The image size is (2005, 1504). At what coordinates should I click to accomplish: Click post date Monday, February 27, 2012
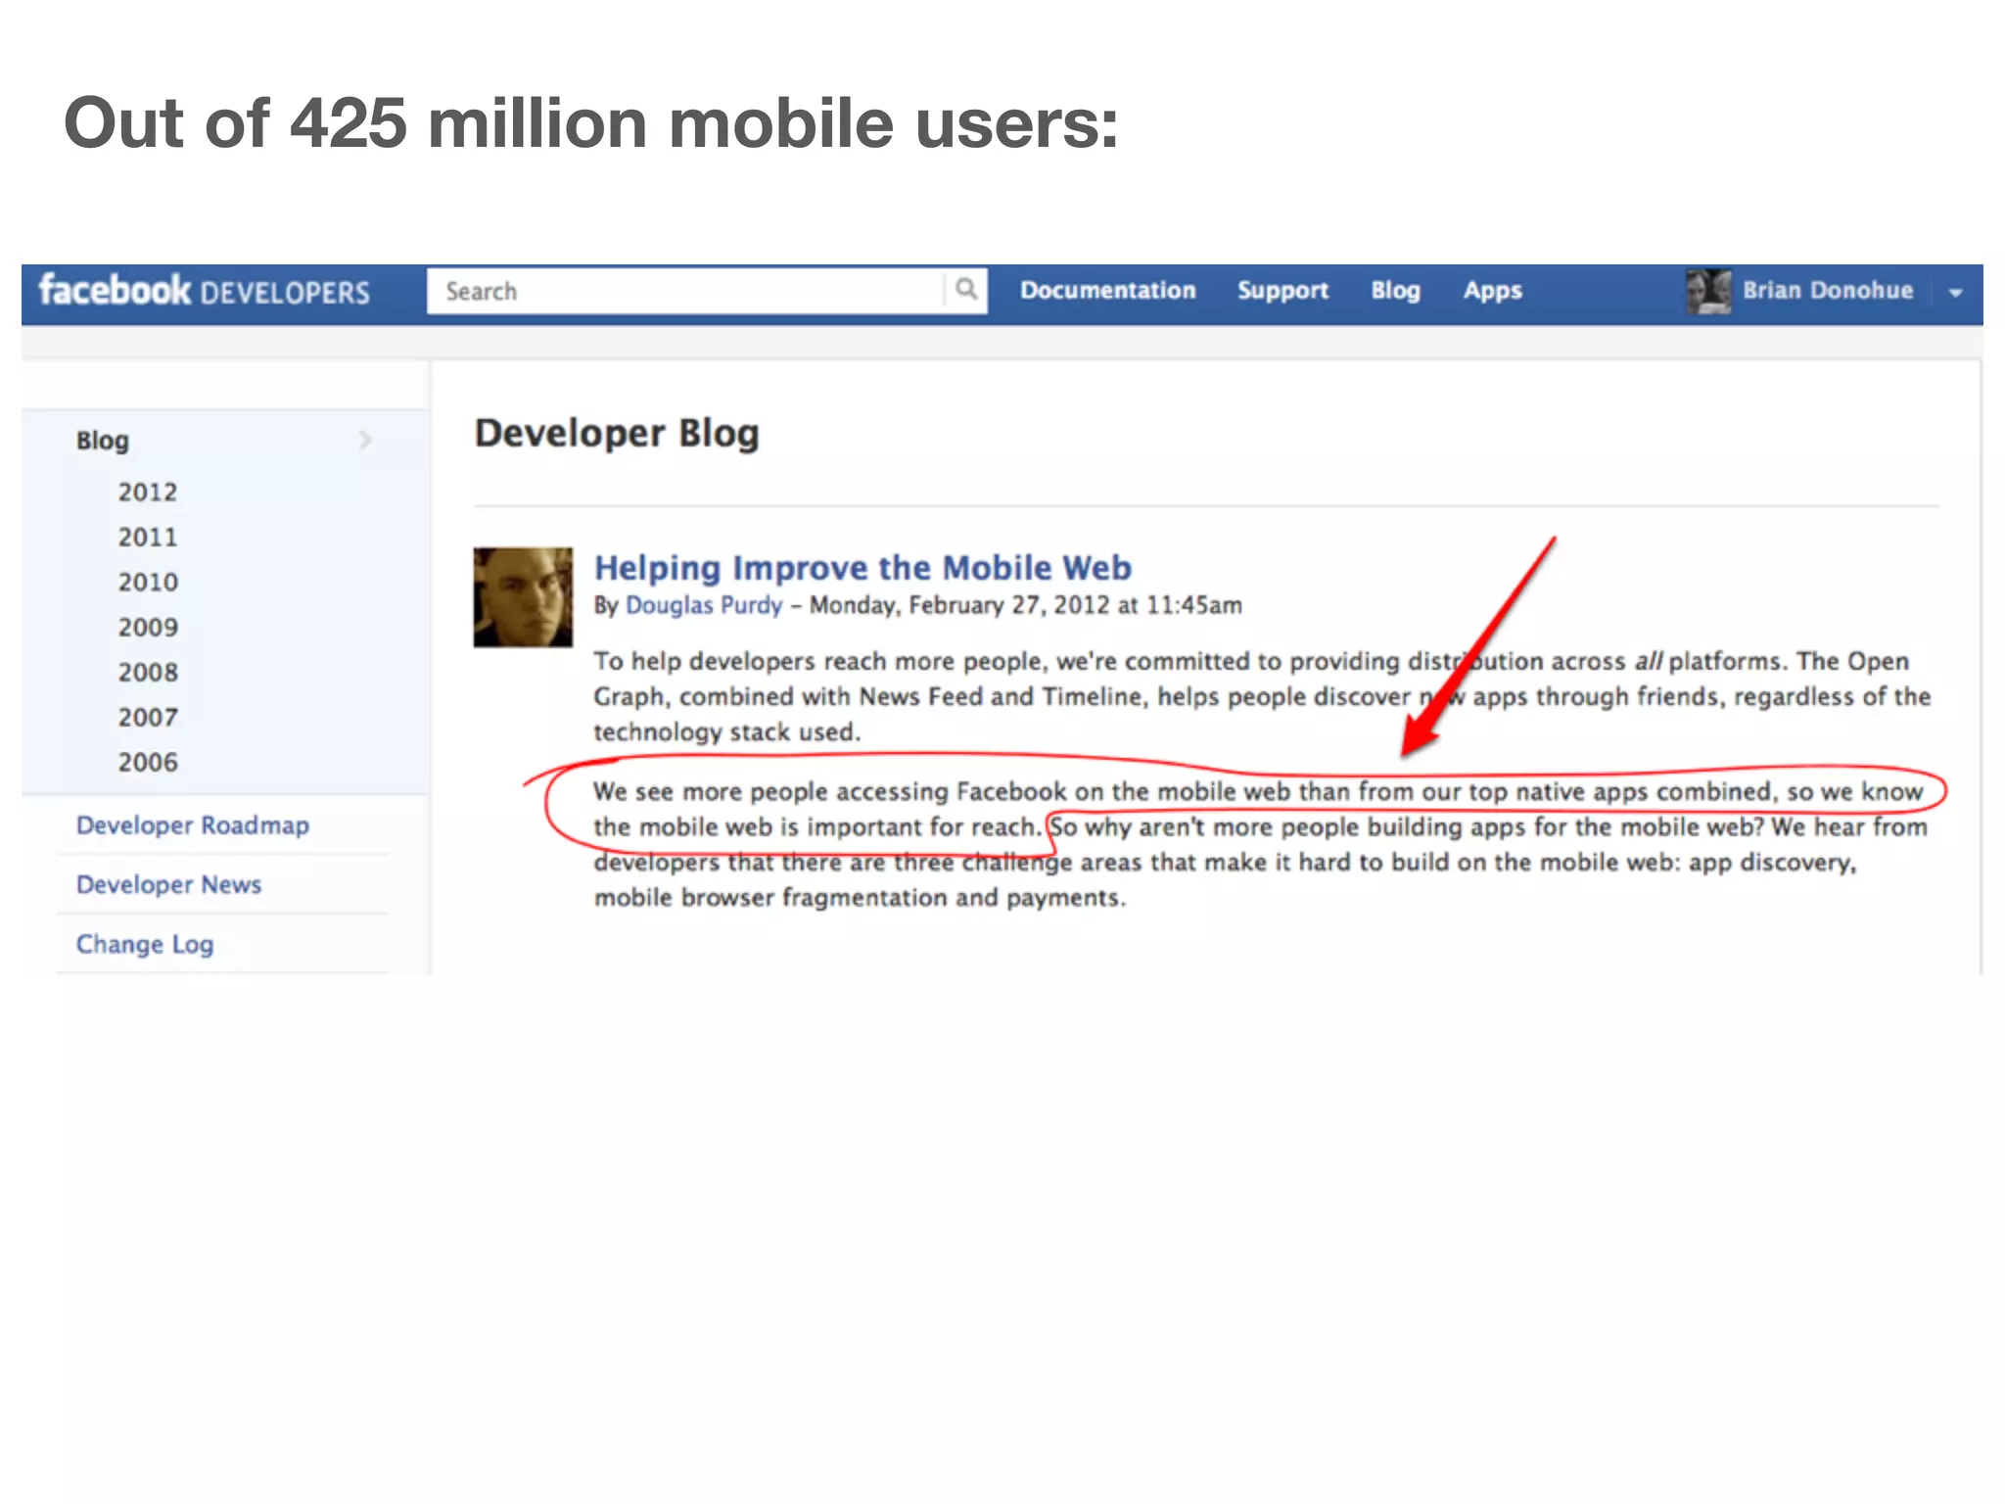tap(958, 605)
